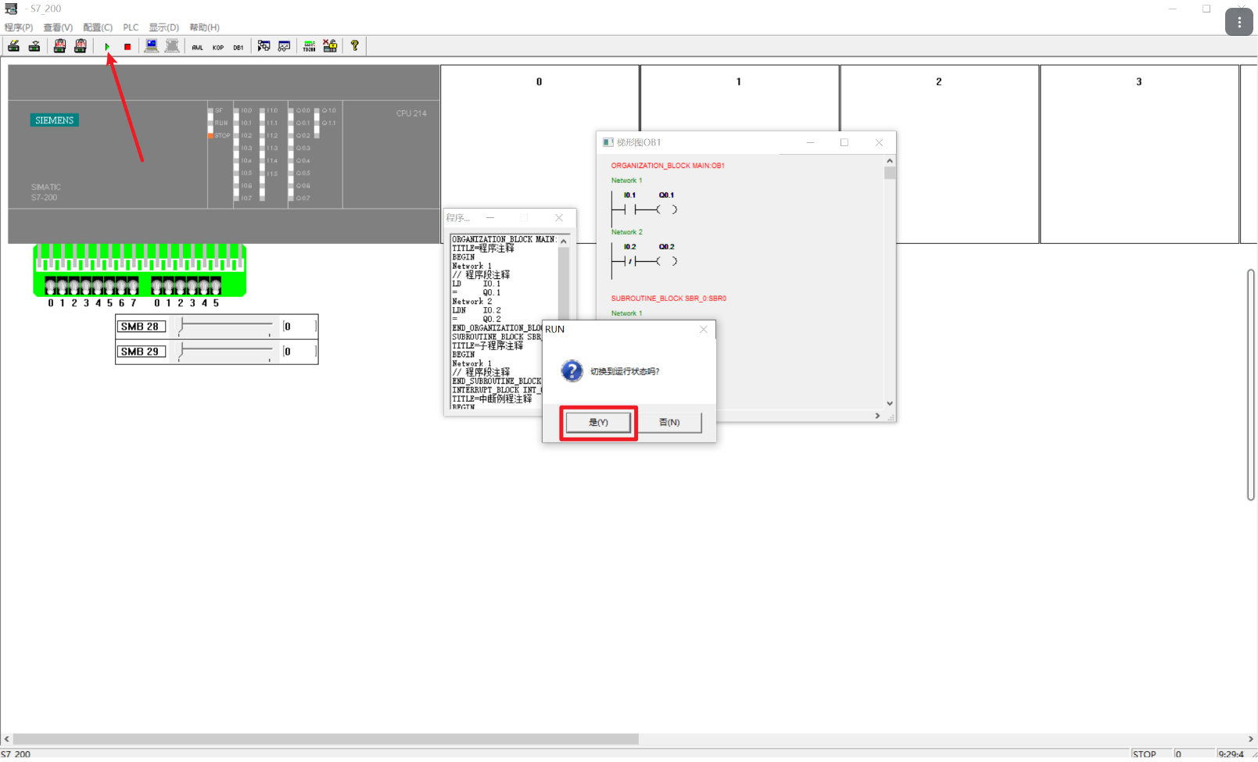Screen dimensions: 1258x762
Task: Click the yellow question mark help icon
Action: (355, 47)
